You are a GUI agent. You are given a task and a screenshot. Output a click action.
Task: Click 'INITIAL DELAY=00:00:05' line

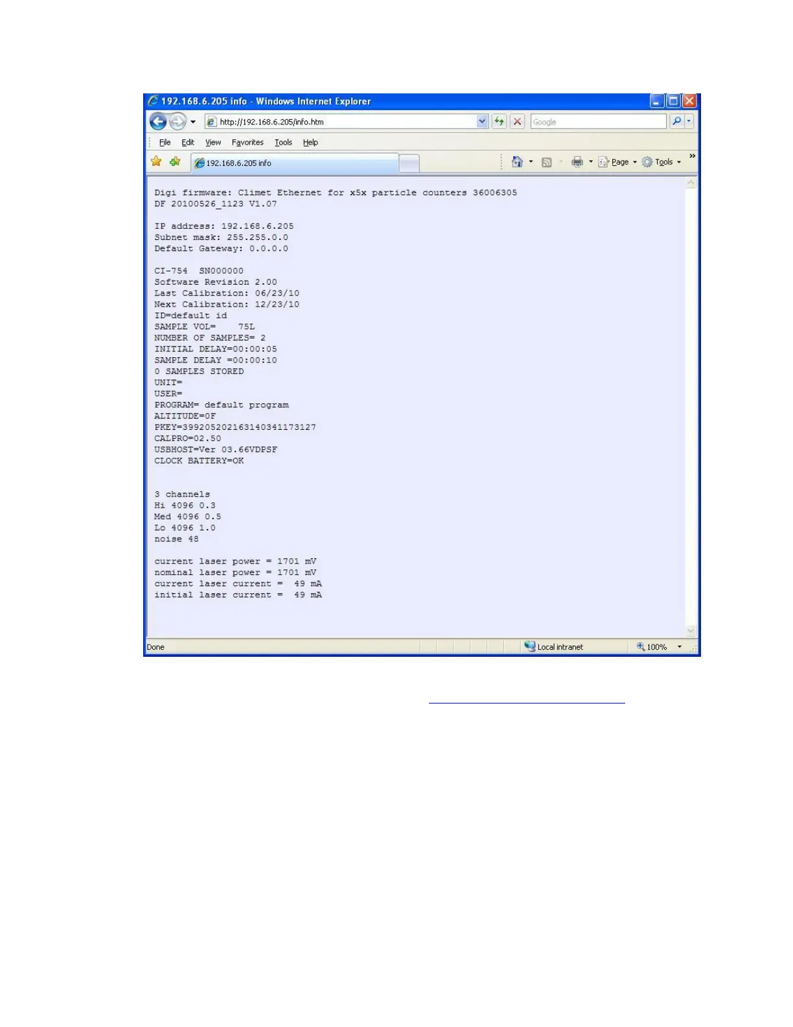[x=216, y=349]
